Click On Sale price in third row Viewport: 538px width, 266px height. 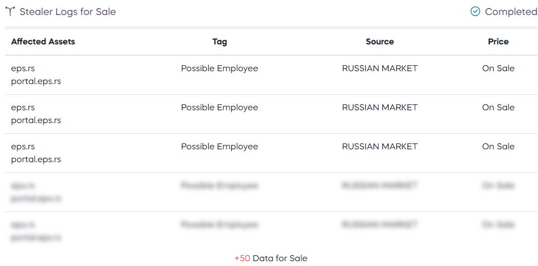pyautogui.click(x=498, y=146)
